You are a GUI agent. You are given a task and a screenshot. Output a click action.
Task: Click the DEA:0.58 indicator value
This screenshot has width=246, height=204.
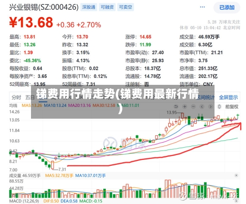point(69,201)
